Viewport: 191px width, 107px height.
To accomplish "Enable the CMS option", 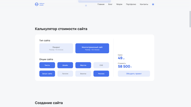I will coord(101,65).
